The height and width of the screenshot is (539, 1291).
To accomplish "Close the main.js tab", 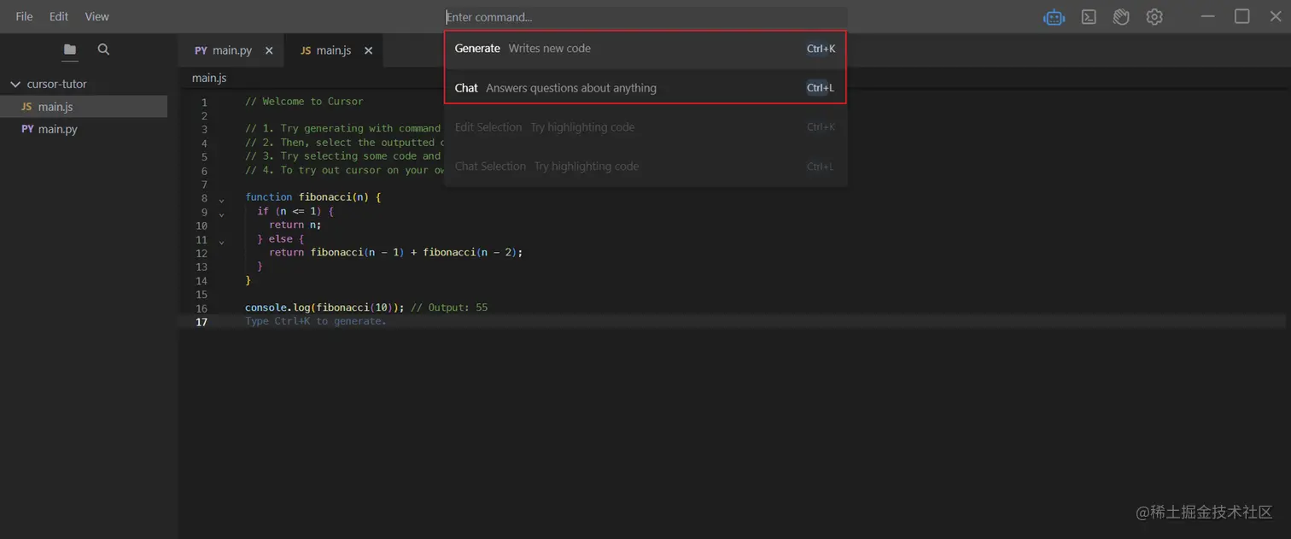I will pos(369,50).
